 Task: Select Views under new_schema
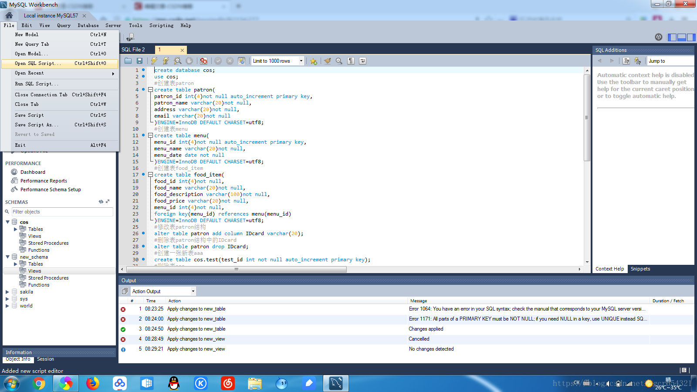click(35, 271)
